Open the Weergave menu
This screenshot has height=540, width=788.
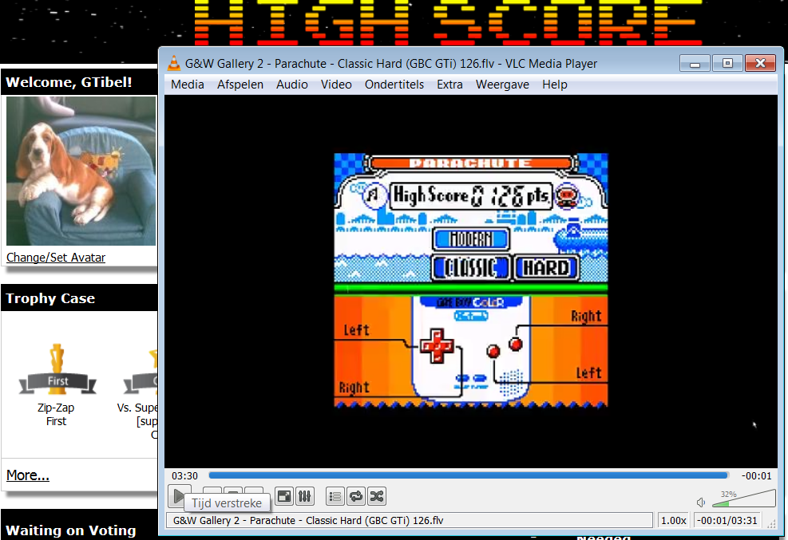click(502, 85)
